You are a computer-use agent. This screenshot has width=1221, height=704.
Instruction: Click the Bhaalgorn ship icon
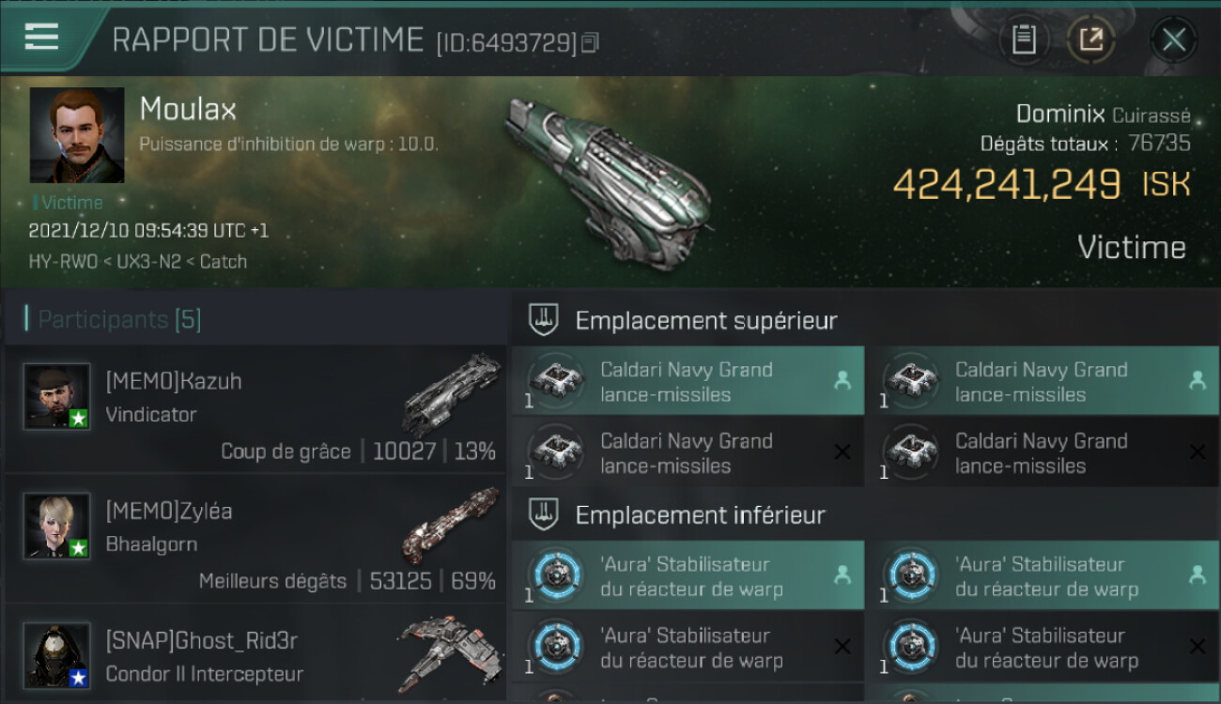(452, 524)
